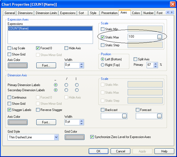Open the Static Max expression editor ellipsis button

click(x=159, y=37)
